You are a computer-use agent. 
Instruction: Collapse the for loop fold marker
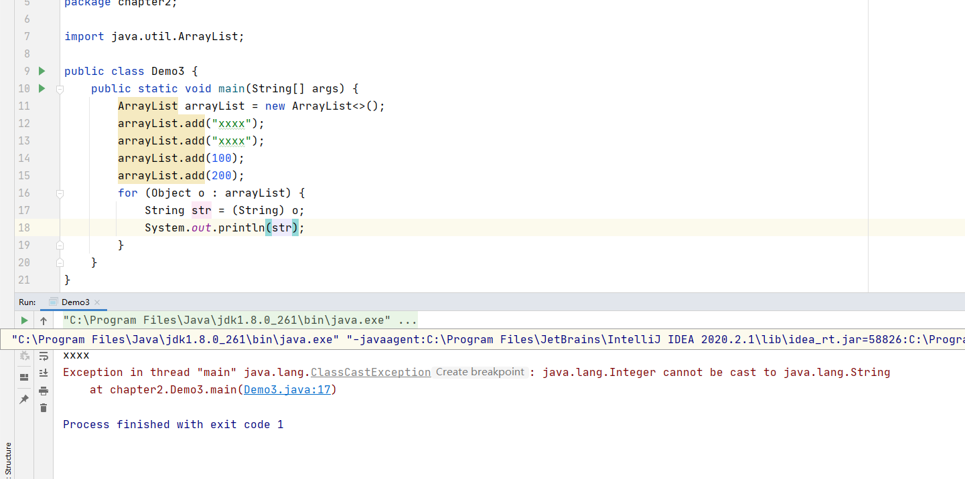pos(60,193)
